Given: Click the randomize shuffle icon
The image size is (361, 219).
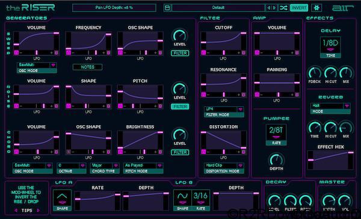Looking at the screenshot, I should point(283,8).
